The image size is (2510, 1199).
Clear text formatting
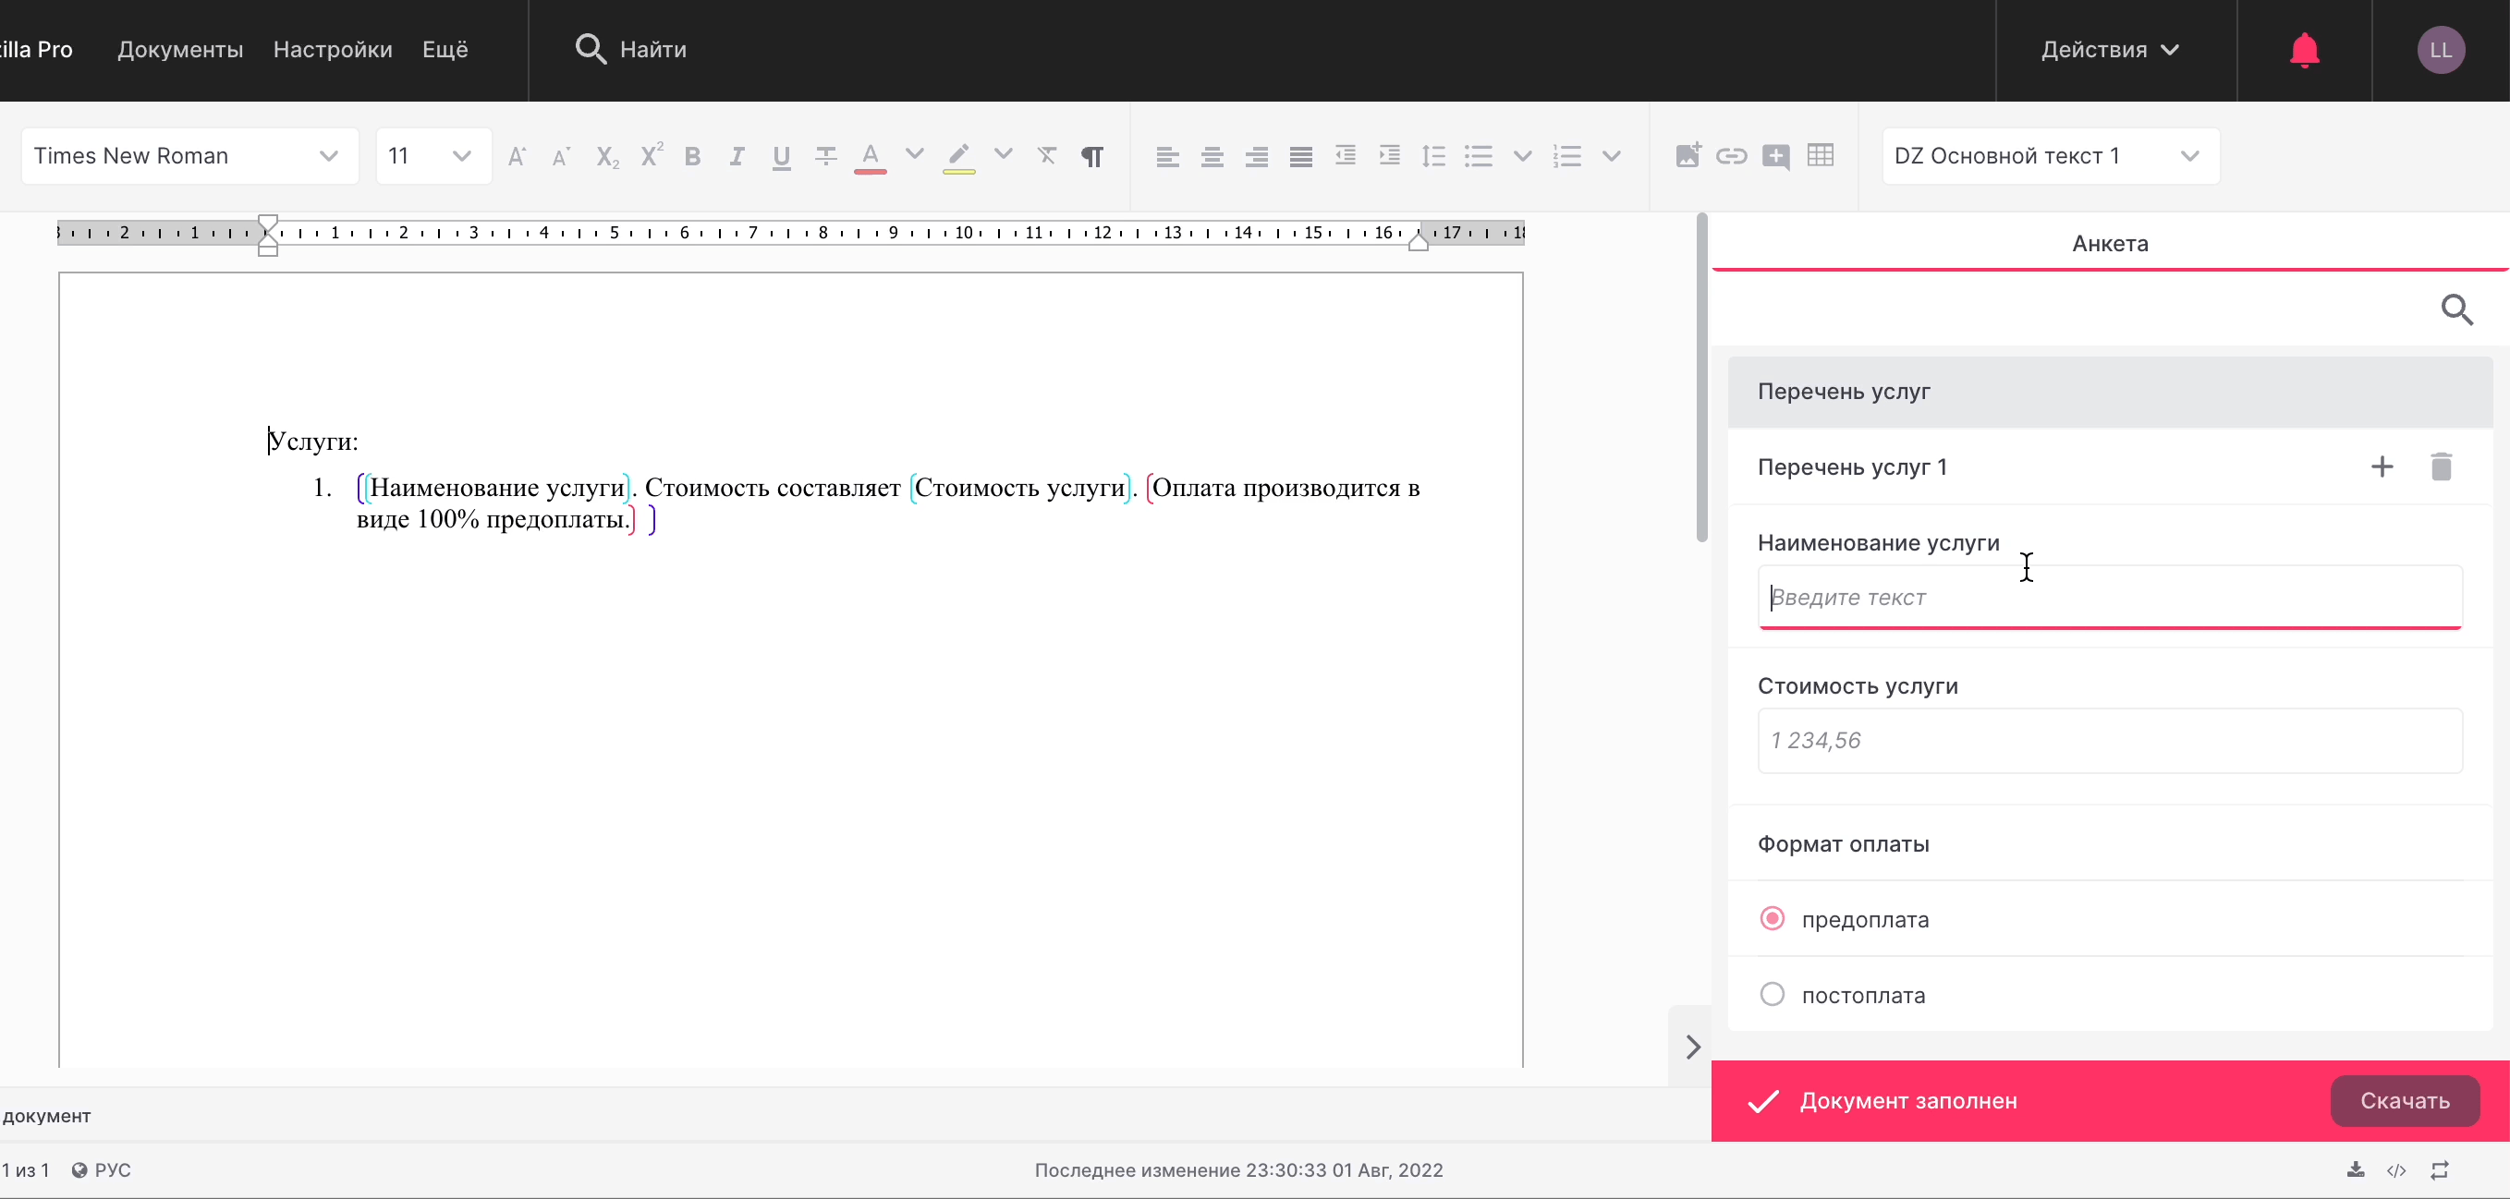[x=1047, y=156]
